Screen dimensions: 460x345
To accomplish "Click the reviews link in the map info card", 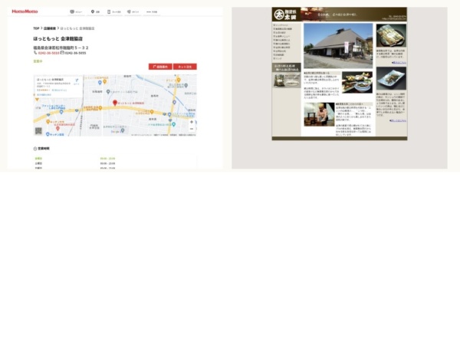I will (59, 90).
